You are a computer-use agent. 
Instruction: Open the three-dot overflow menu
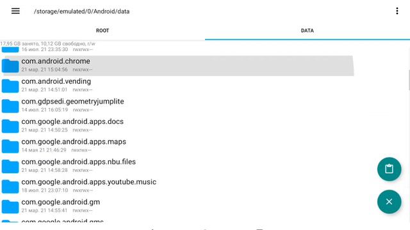click(x=397, y=11)
